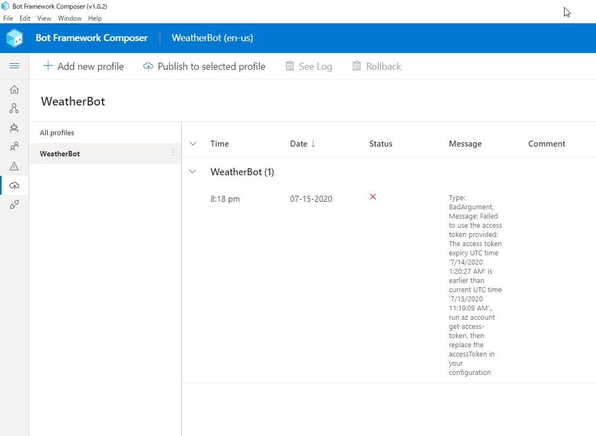Click the BadArgument error message text
The image size is (596, 436).
(x=475, y=285)
